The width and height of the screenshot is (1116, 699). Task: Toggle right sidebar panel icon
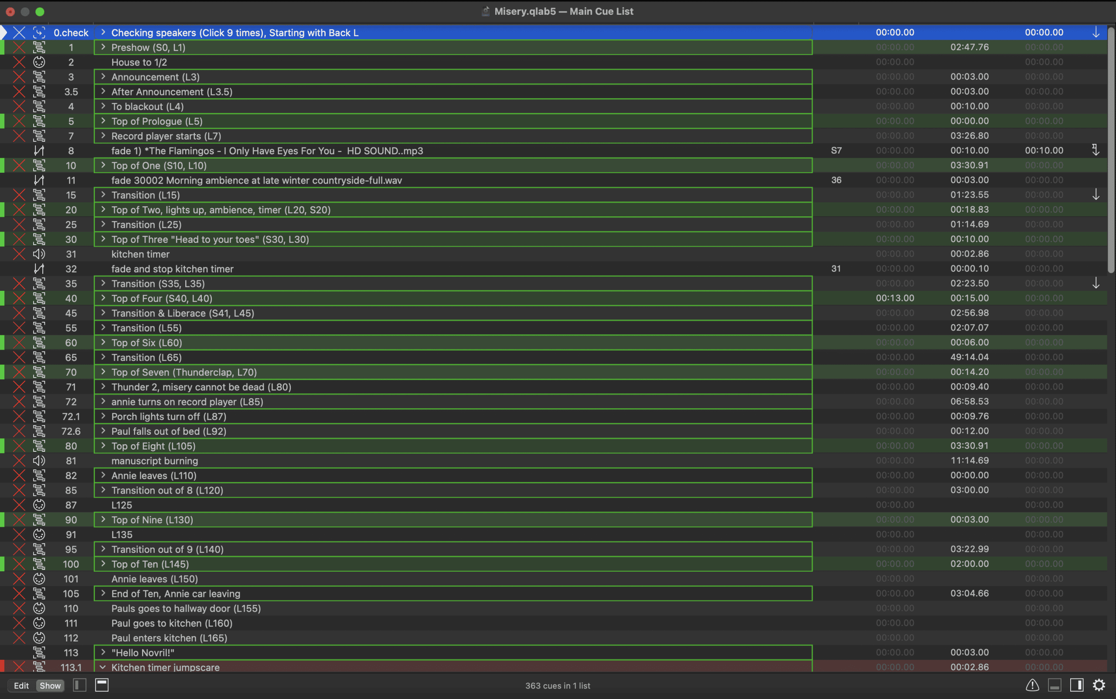[1077, 685]
